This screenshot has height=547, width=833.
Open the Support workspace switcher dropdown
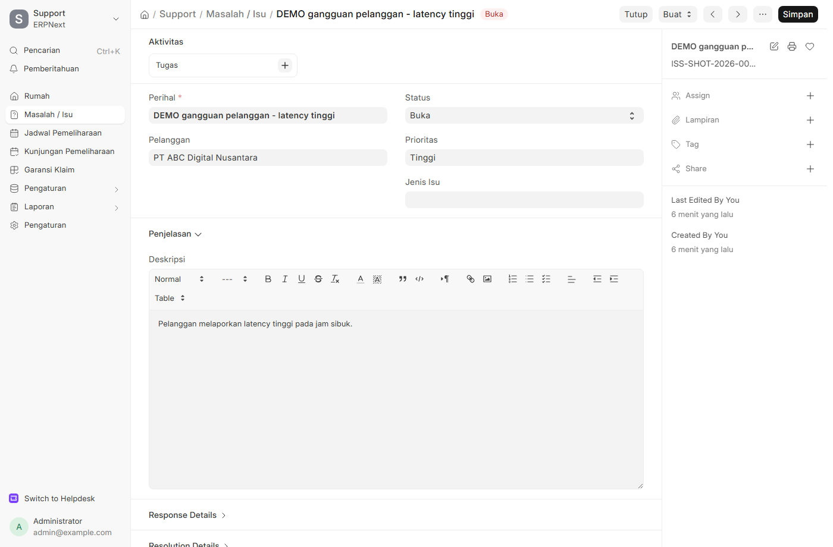click(65, 19)
